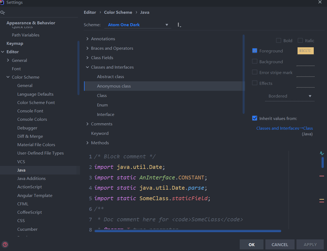Collapse Color Scheme in sidebar

tap(8, 77)
